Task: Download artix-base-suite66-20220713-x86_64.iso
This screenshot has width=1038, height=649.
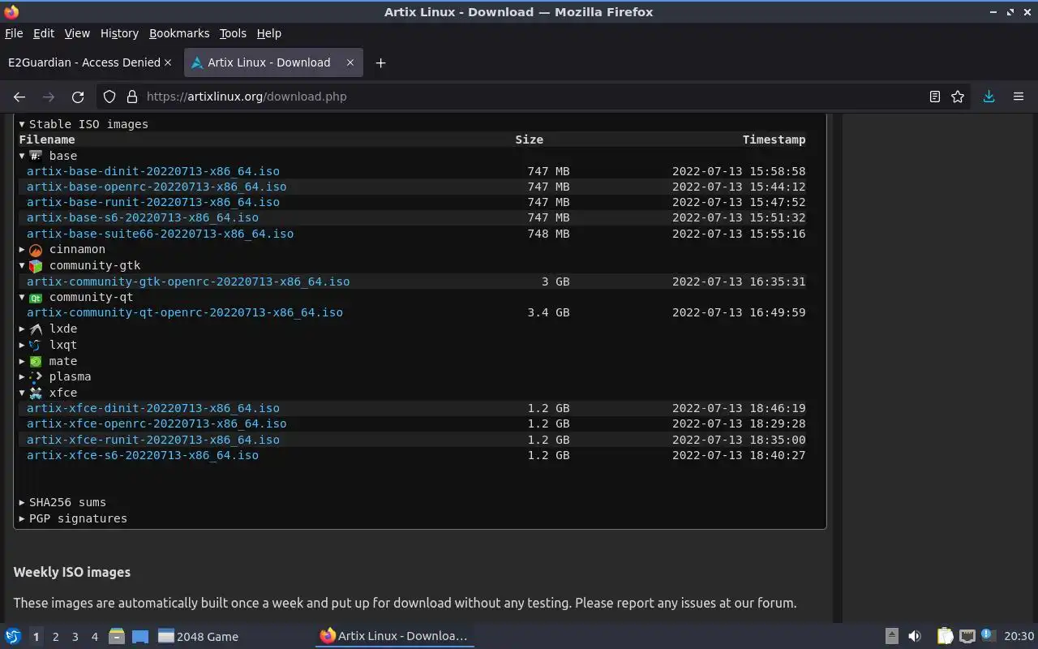Action: [160, 234]
